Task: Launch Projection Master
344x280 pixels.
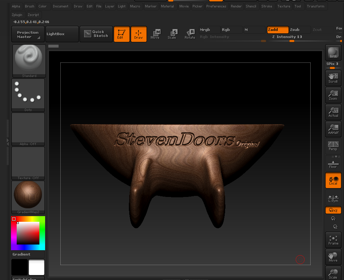Action: pyautogui.click(x=28, y=34)
